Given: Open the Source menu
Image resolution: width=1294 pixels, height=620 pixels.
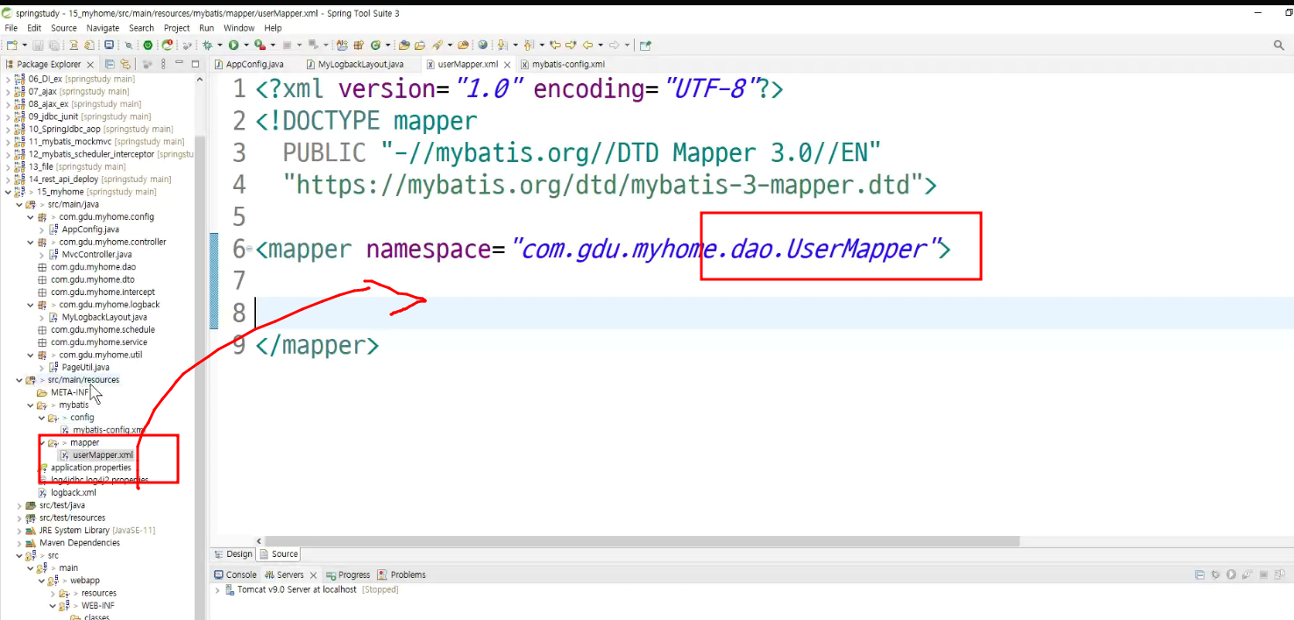Looking at the screenshot, I should pos(64,28).
